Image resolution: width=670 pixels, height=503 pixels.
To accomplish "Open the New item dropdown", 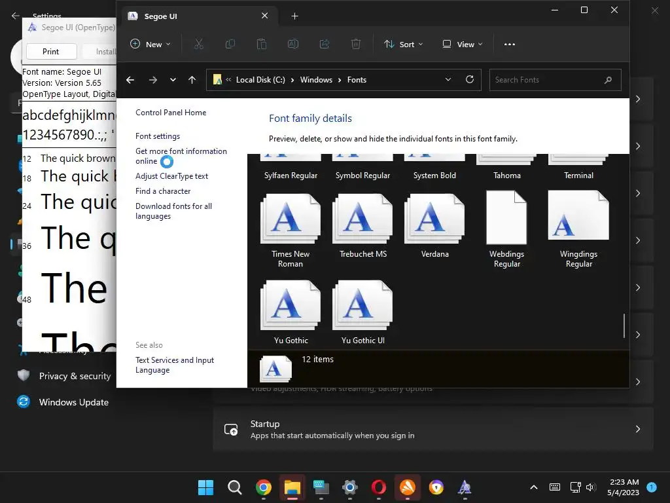I will [x=150, y=44].
